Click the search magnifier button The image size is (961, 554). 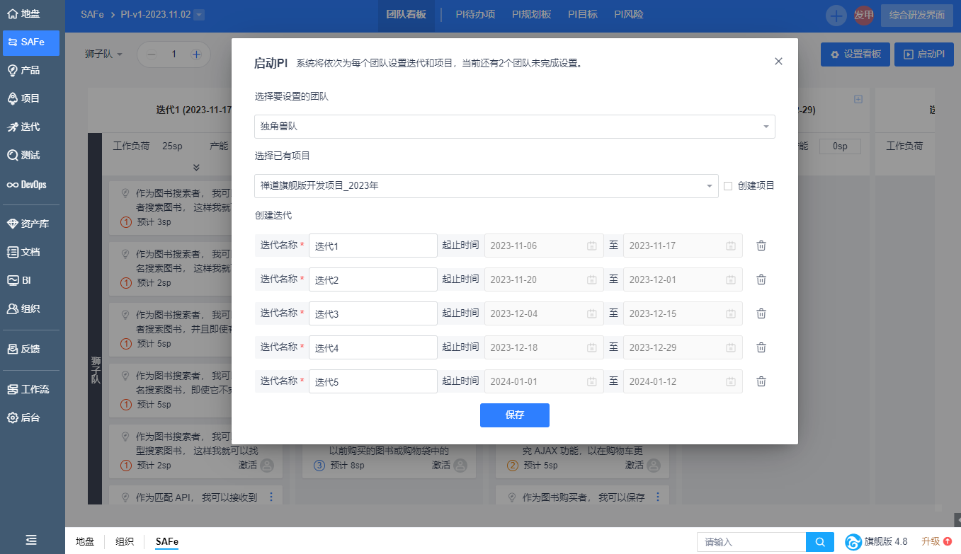pos(819,542)
